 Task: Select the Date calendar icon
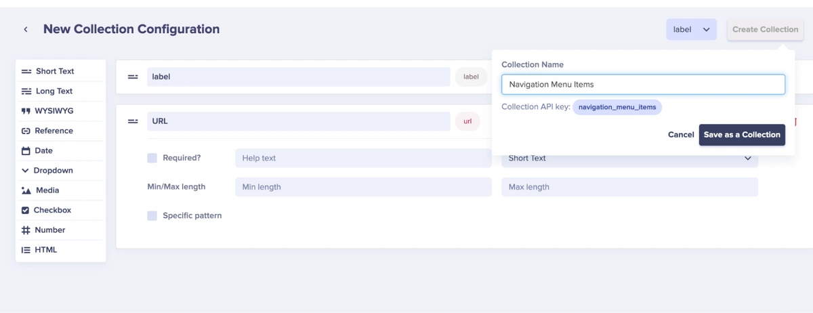tap(26, 151)
